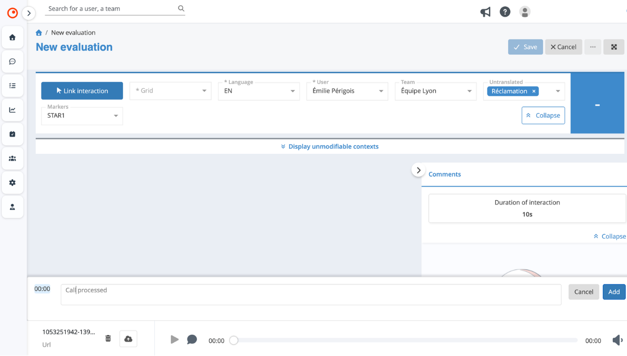The height and width of the screenshot is (356, 627).
Task: Open the help question mark icon
Action: (x=505, y=12)
